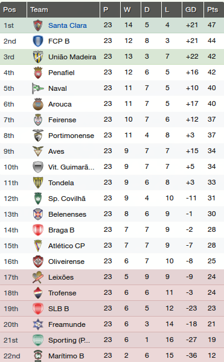Click the SLB B red shield badge
This screenshot has height=362, width=224.
coord(38,309)
